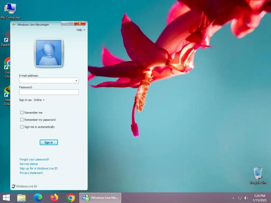271x203 pixels.
Task: Enable Remember my password checkbox
Action: 22,120
